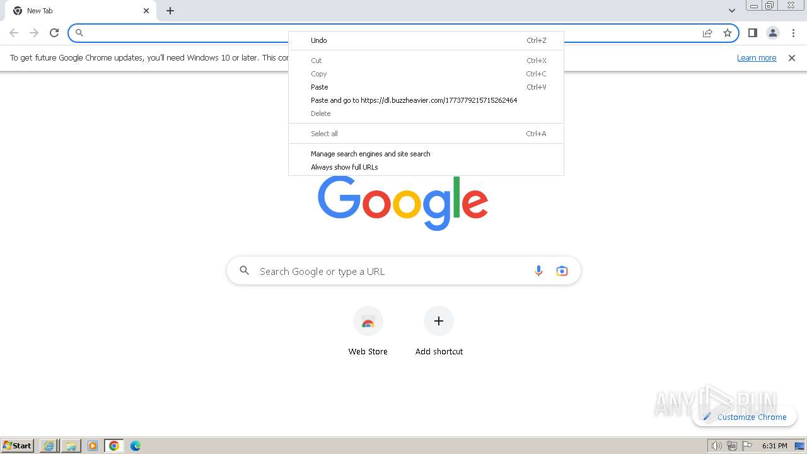
Task: Reload the page with the refresh icon
Action: click(x=54, y=33)
